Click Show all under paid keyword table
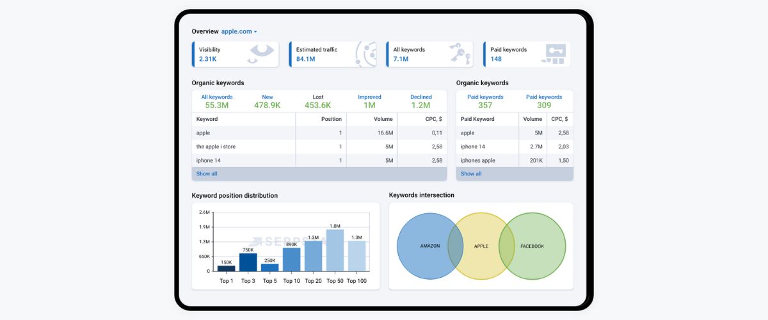768x320 pixels. (x=472, y=174)
